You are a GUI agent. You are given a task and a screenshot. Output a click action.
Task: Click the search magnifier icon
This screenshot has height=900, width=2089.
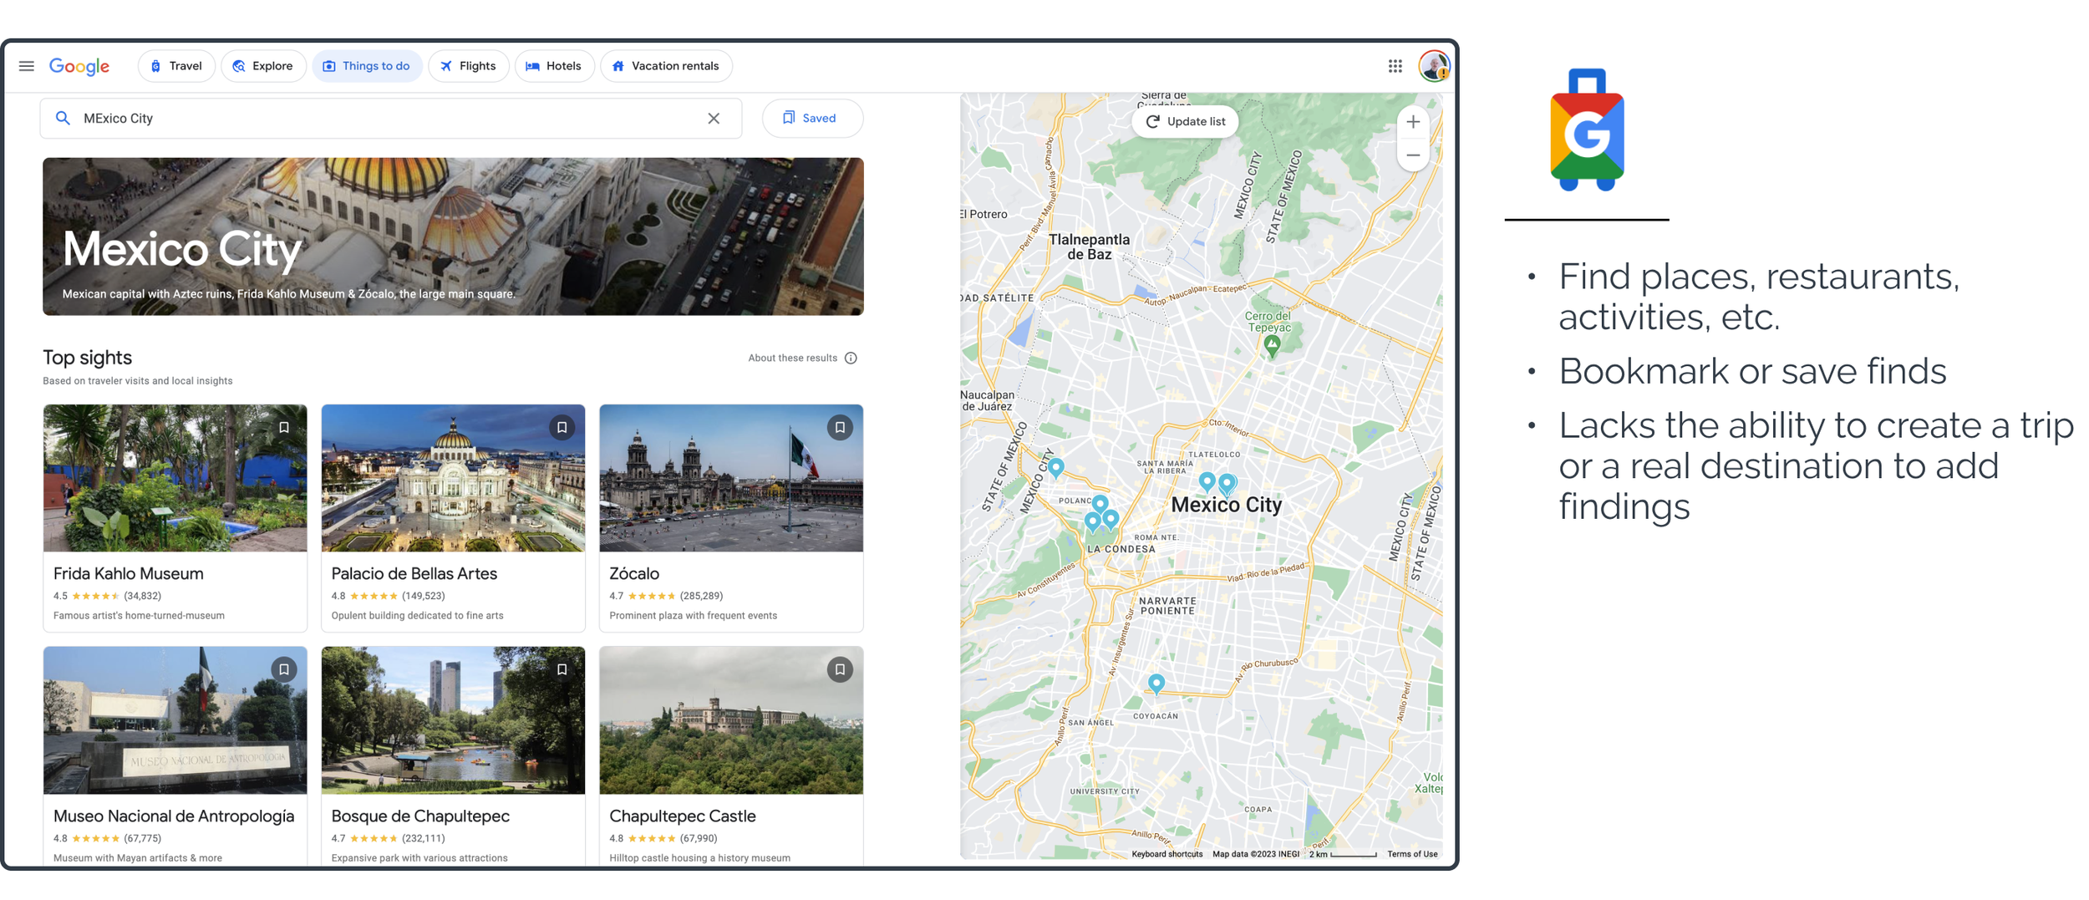point(63,119)
